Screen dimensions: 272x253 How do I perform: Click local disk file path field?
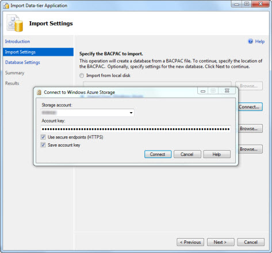[x=157, y=85]
